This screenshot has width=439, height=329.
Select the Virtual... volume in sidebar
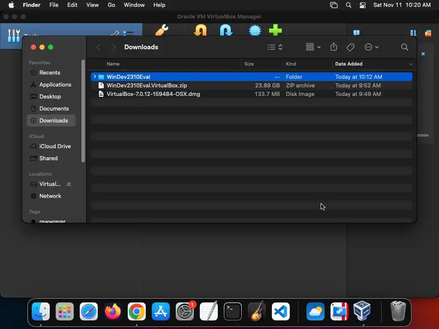[x=50, y=184]
